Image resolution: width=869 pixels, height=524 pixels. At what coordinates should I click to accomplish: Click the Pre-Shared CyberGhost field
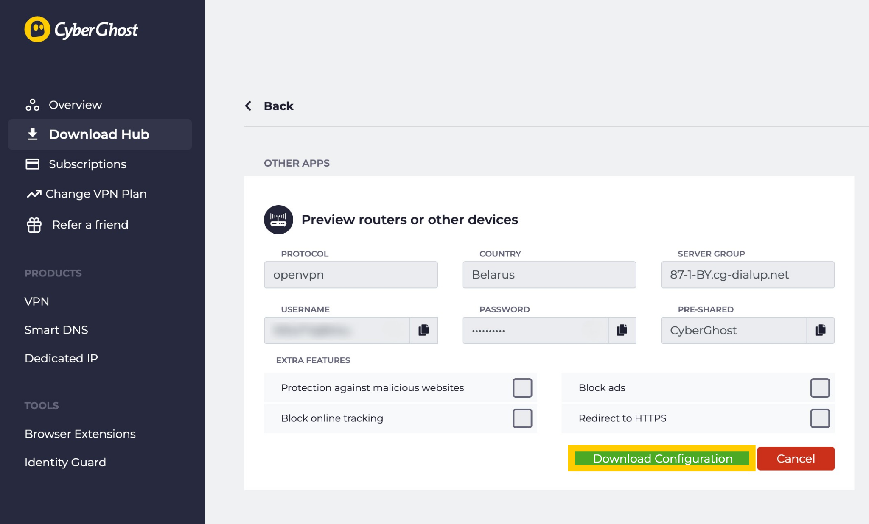pyautogui.click(x=734, y=330)
